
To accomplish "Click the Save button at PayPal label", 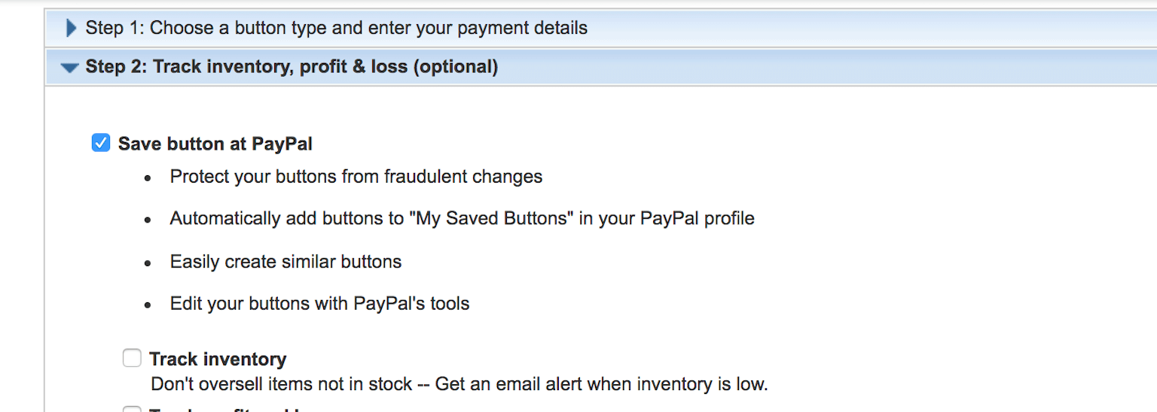I will point(215,144).
